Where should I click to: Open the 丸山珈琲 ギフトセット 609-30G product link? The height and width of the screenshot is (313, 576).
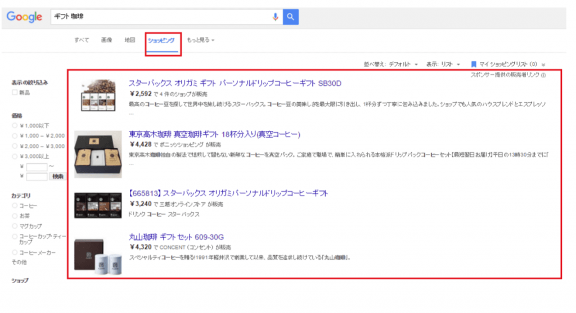(176, 237)
